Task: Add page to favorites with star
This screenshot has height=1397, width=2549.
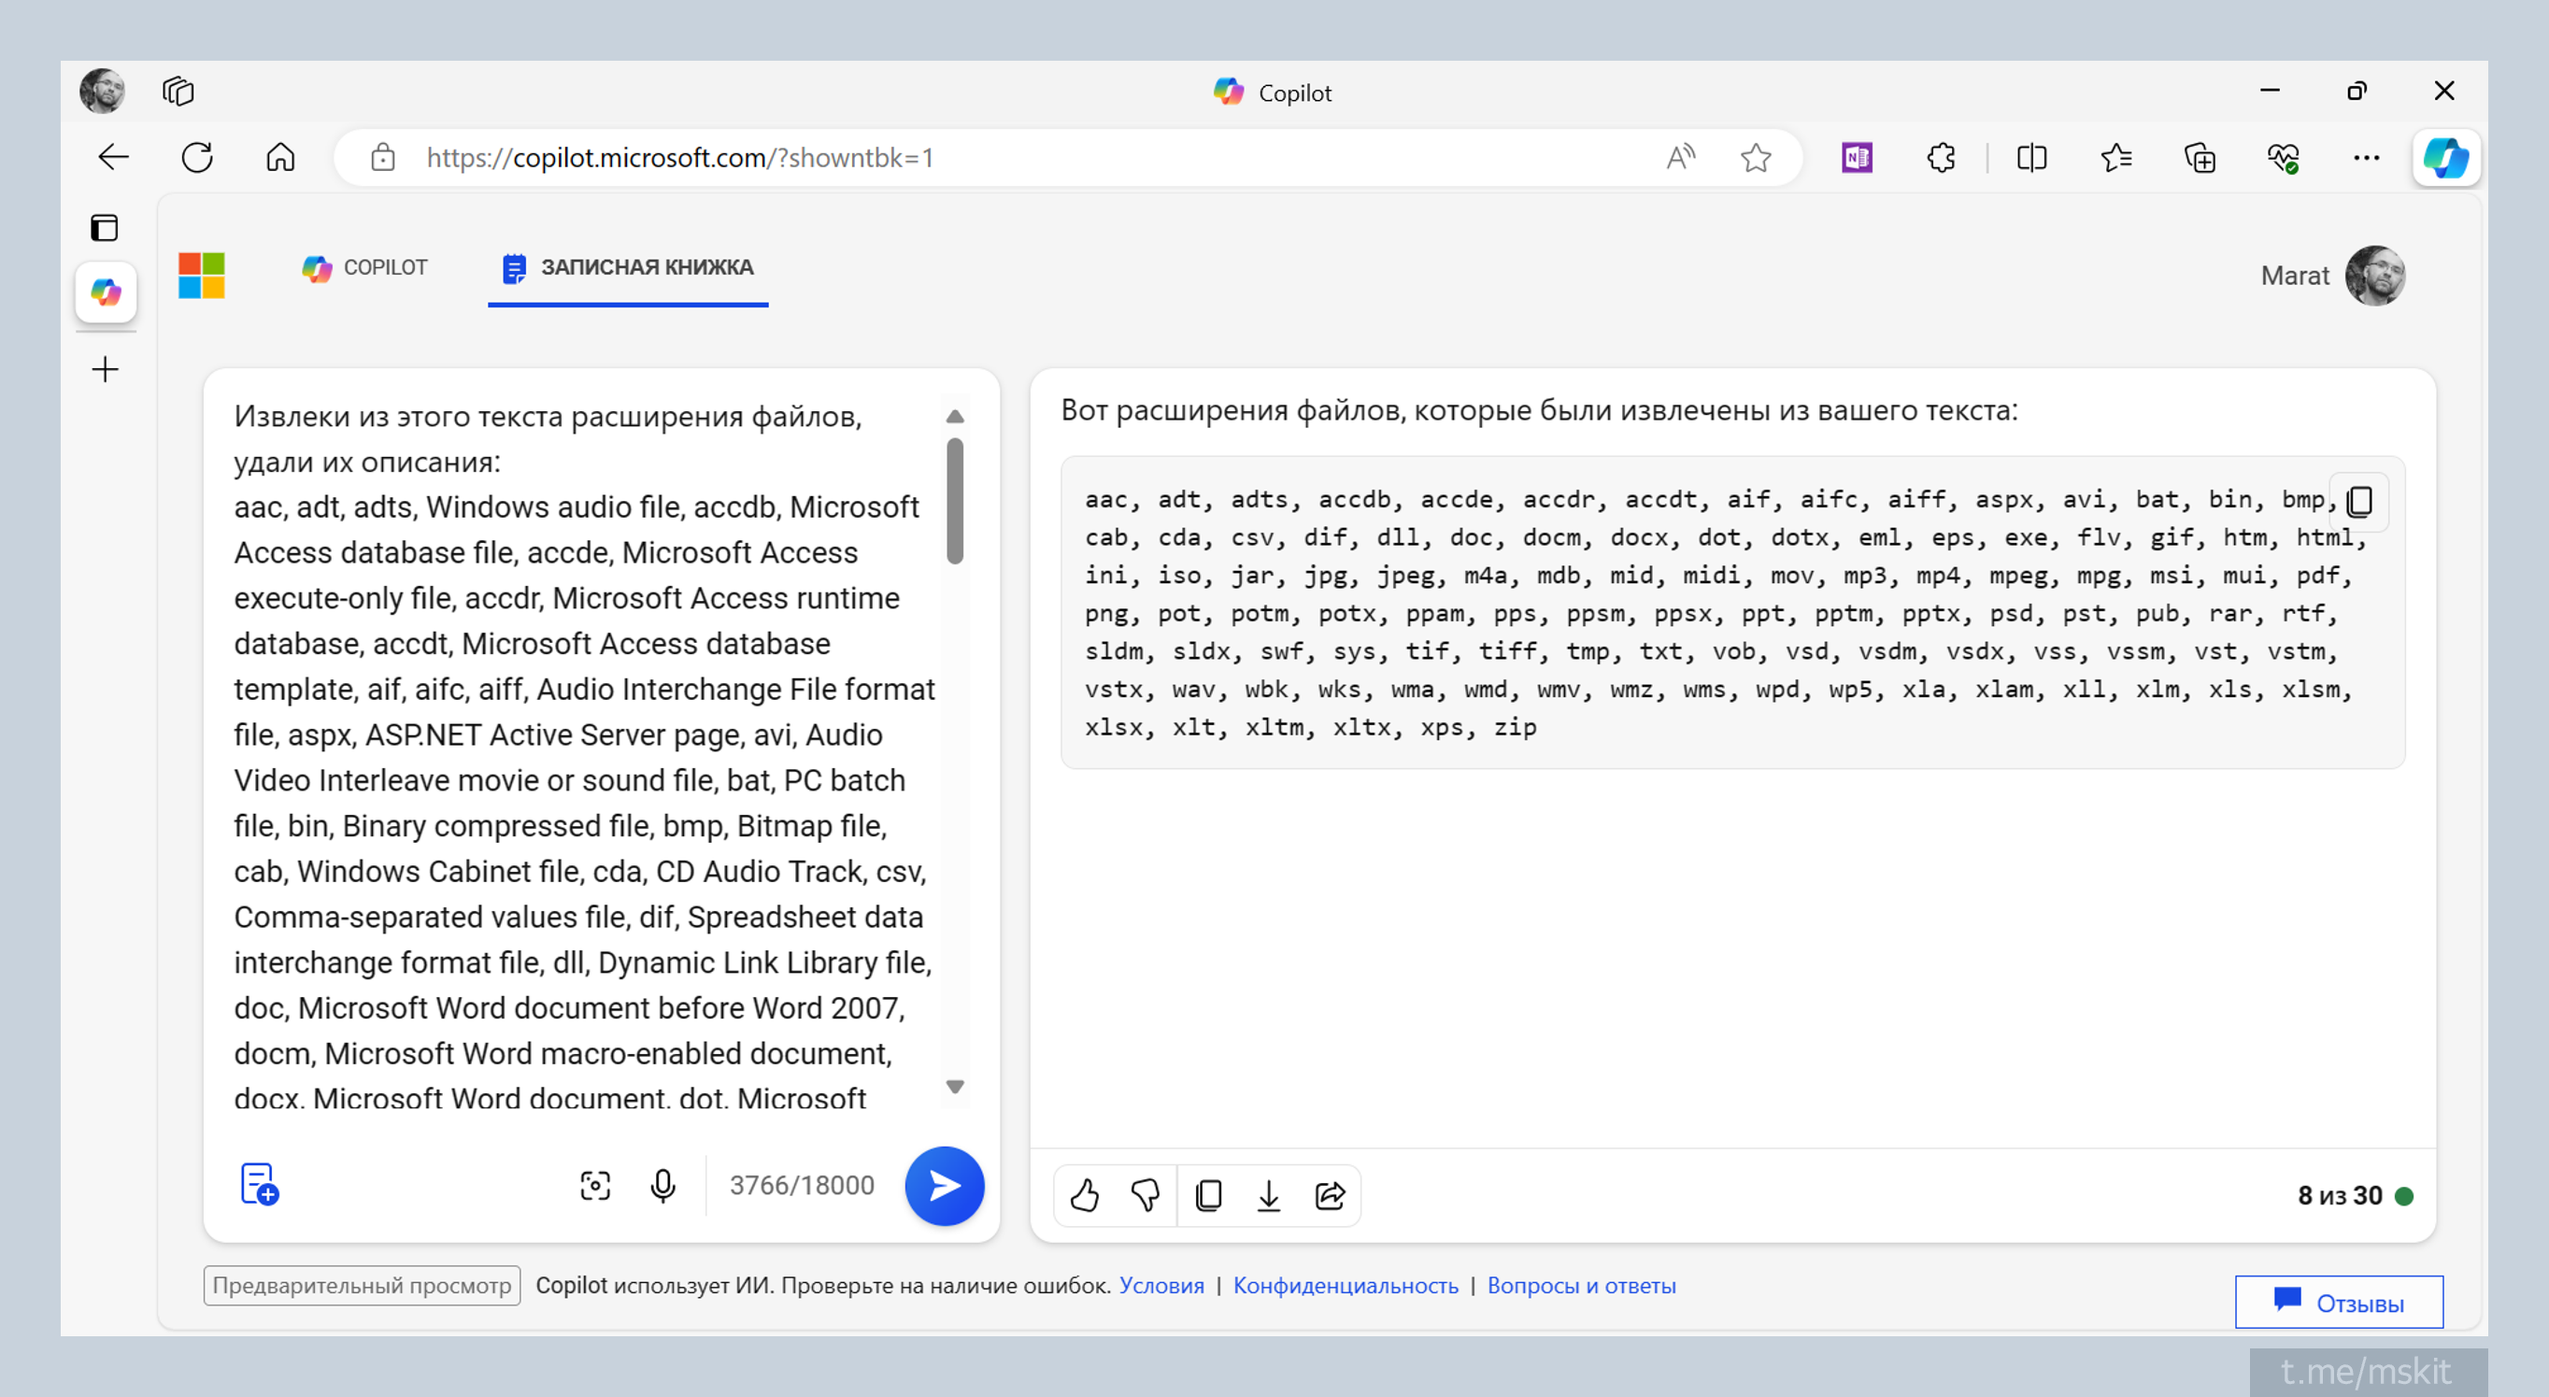Action: [x=1757, y=157]
